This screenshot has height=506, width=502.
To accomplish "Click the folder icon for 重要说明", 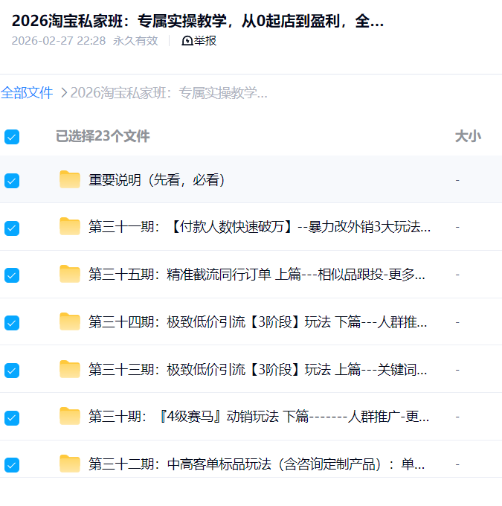I will click(x=70, y=180).
